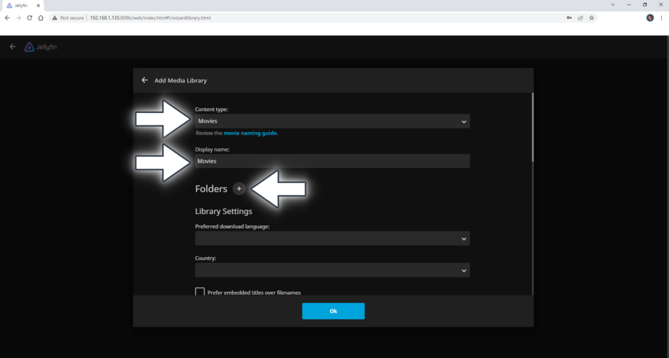Viewport: 669px width, 358px height.
Task: Click the Display name input field
Action: [333, 161]
